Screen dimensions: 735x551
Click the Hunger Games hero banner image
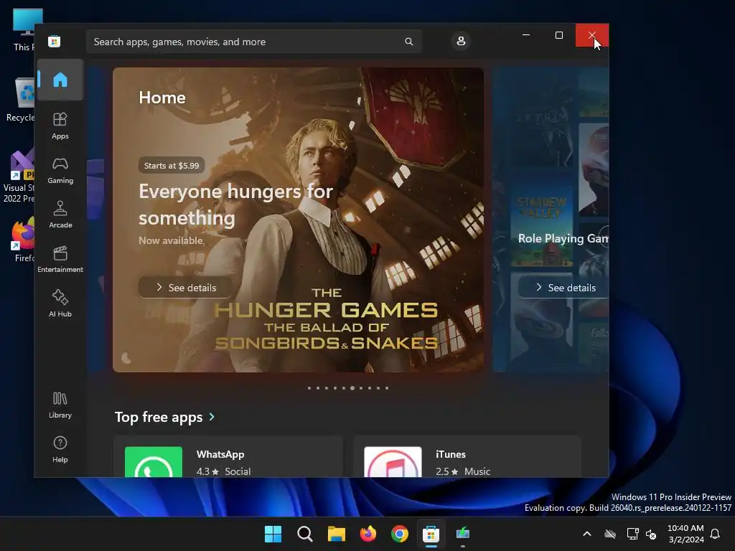298,220
